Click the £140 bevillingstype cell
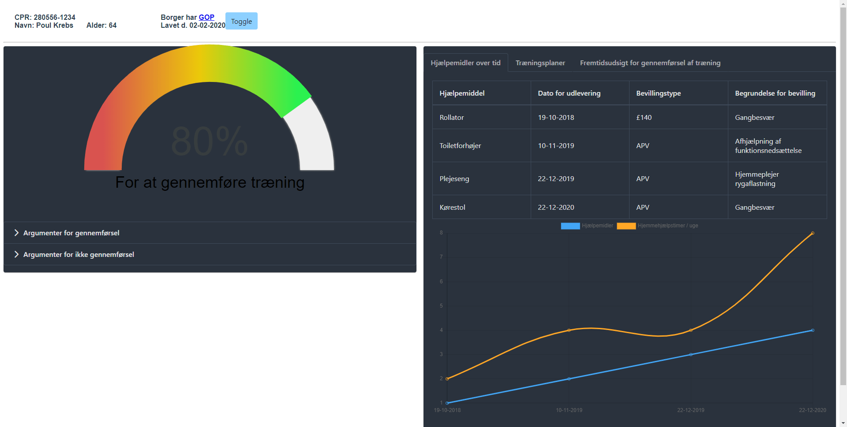This screenshot has width=847, height=427. 678,117
